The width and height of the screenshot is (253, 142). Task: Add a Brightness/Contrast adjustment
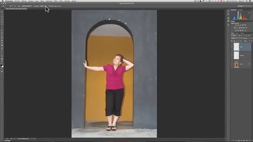pyautogui.click(x=236, y=25)
